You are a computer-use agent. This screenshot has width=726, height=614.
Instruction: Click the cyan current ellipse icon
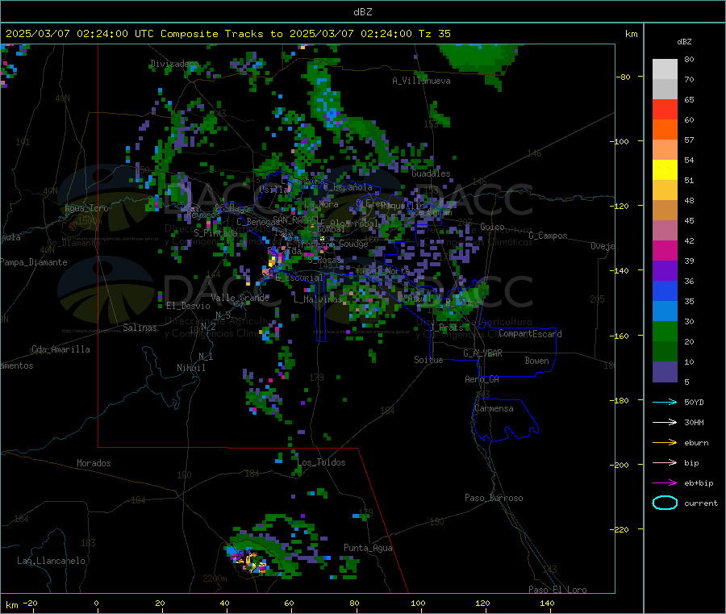665,503
